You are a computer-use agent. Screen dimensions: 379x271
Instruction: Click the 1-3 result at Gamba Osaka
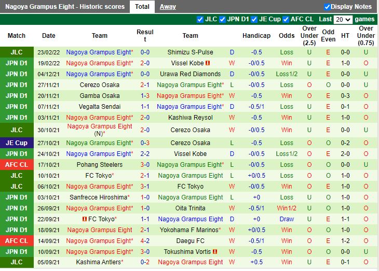145,96
